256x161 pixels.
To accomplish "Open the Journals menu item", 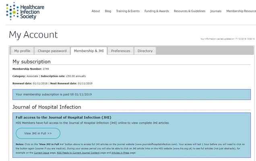I will [216, 11].
